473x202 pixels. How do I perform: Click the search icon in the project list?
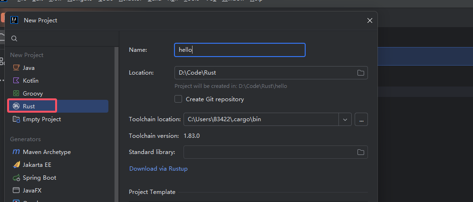point(14,38)
